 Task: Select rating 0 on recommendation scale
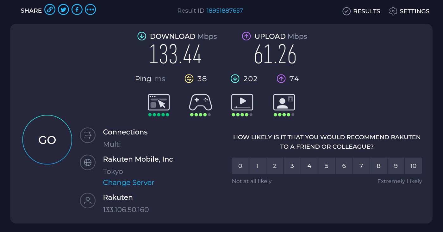coord(240,166)
